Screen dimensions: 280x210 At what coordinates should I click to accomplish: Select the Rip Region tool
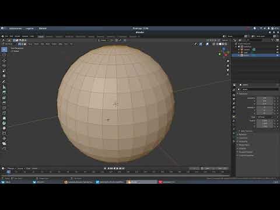click(4, 148)
